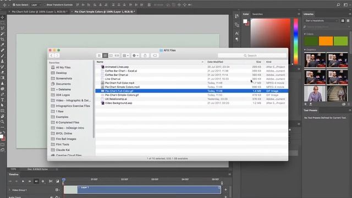Select the Hand tool

click(x=2, y=116)
